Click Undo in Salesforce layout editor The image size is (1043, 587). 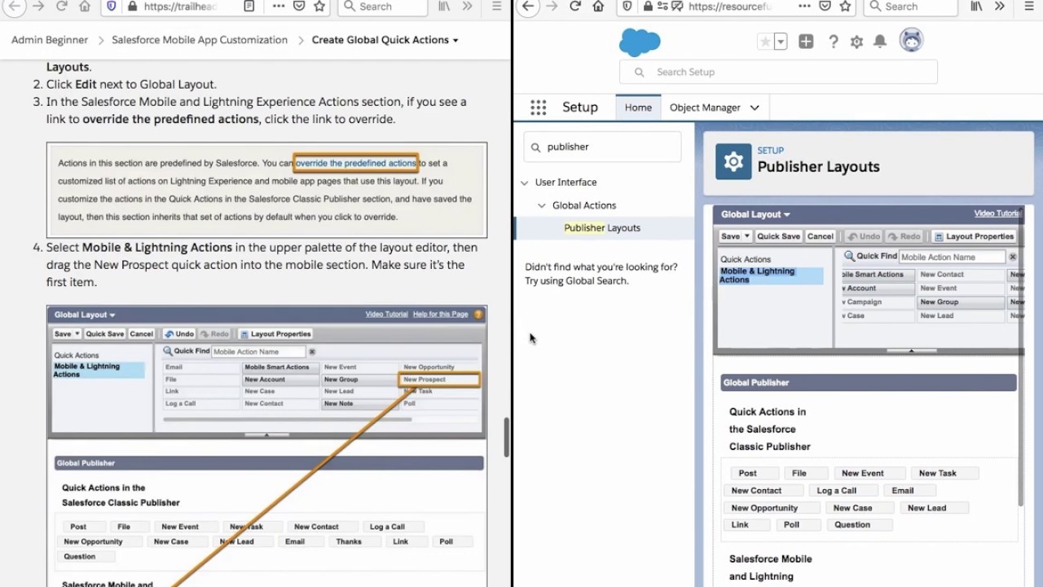pos(864,236)
